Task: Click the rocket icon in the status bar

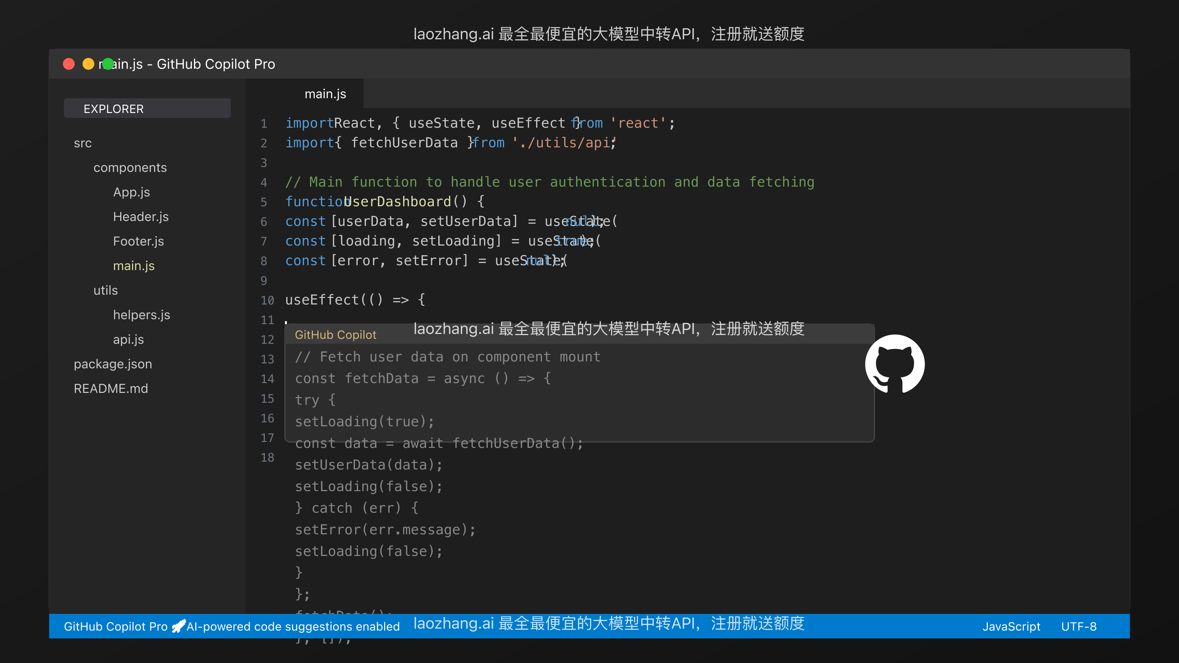Action: coord(178,626)
